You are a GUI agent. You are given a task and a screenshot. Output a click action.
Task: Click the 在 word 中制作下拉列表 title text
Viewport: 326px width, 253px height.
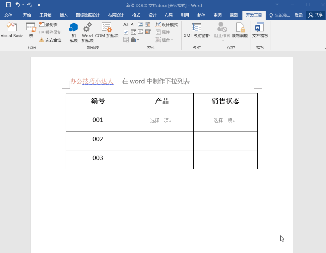pyautogui.click(x=156, y=81)
